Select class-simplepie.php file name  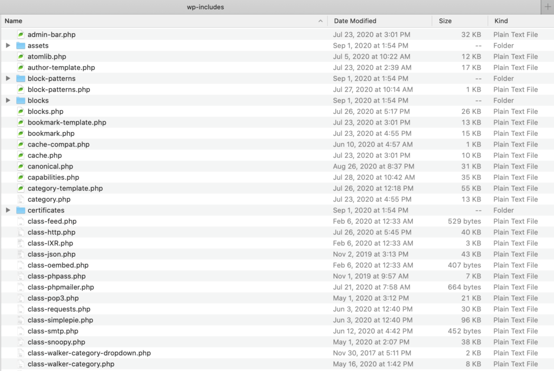61,320
